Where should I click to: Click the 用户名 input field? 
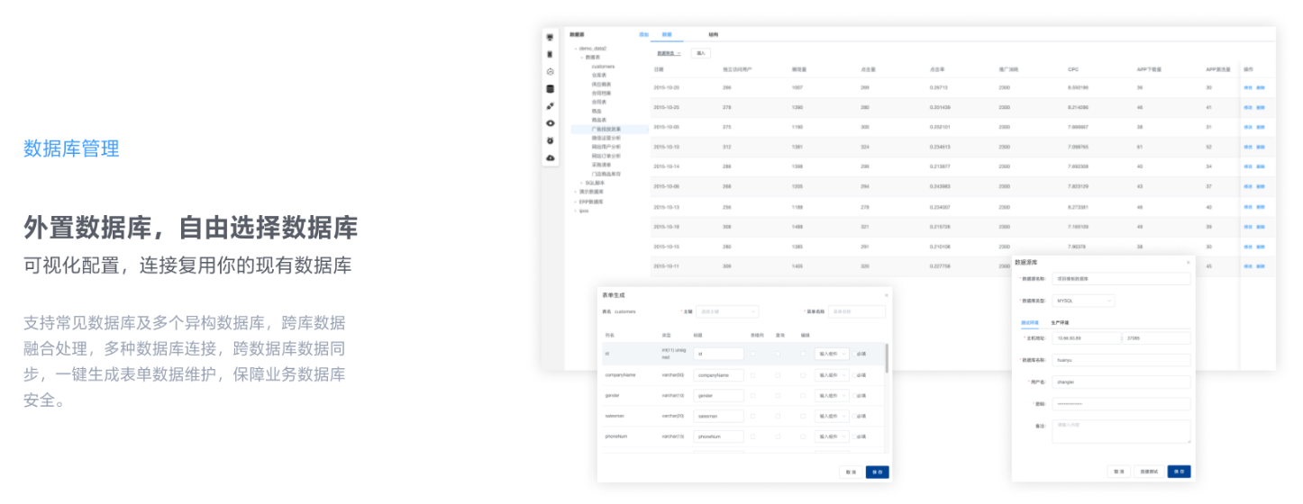coord(1121,382)
